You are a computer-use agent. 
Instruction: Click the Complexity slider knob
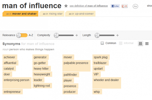click(x=56, y=35)
